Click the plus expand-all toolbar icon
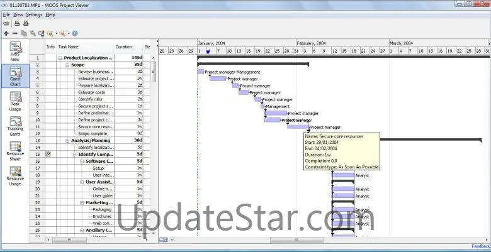491x252 pixels. point(6,33)
